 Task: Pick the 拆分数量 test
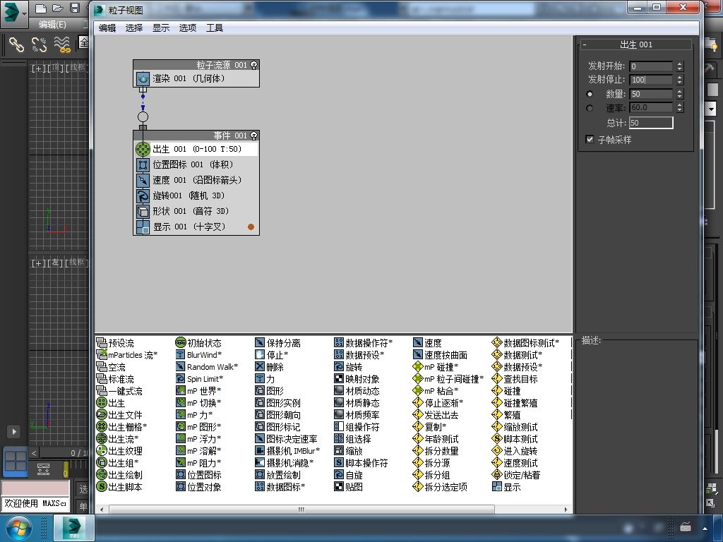[x=436, y=451]
